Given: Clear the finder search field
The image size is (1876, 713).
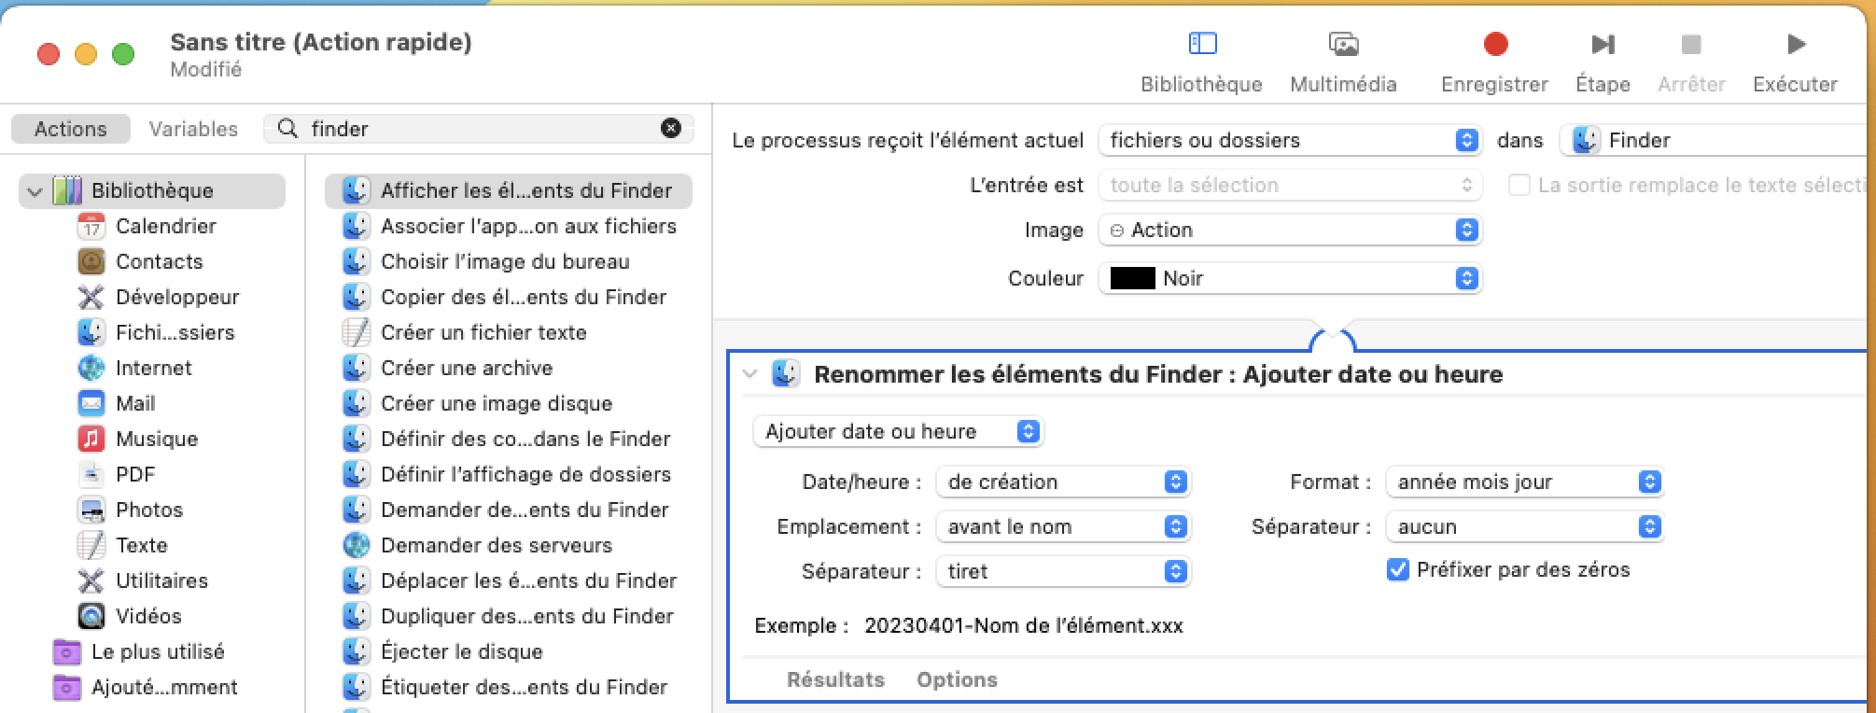Looking at the screenshot, I should 671,129.
